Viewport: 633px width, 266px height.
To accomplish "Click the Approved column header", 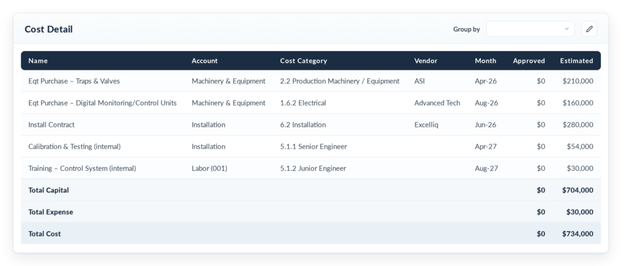I will [529, 61].
